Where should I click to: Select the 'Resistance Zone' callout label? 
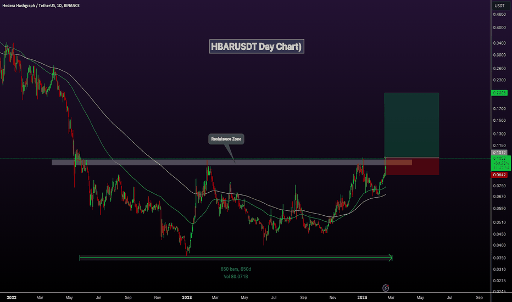click(x=226, y=139)
